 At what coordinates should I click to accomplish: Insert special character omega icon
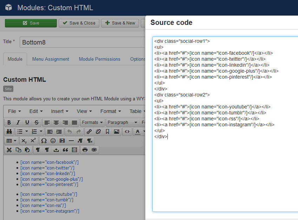click(44, 141)
